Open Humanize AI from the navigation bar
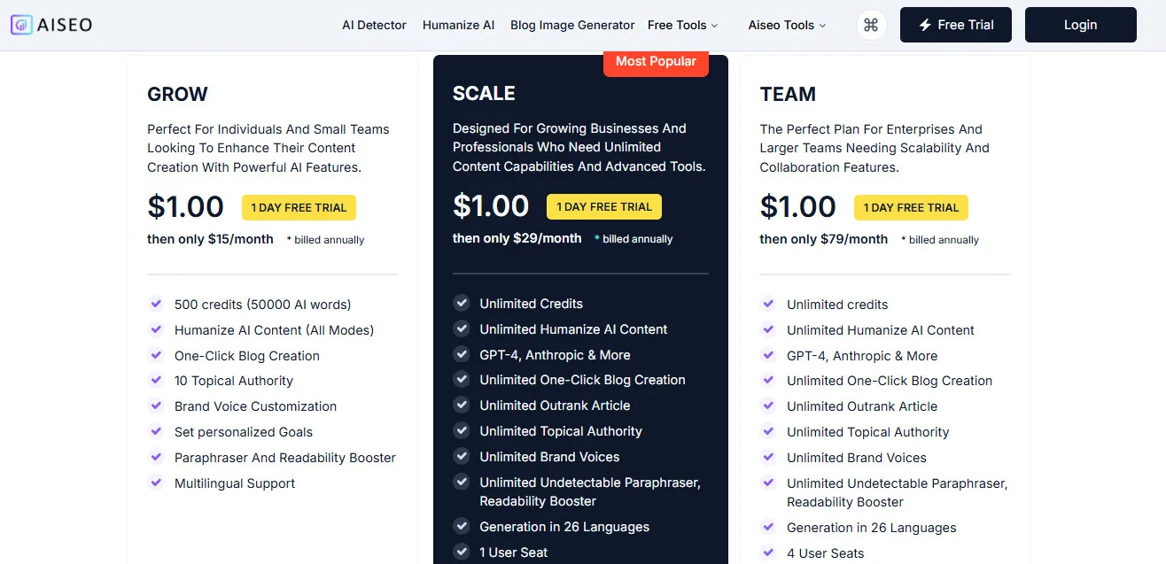 click(458, 25)
